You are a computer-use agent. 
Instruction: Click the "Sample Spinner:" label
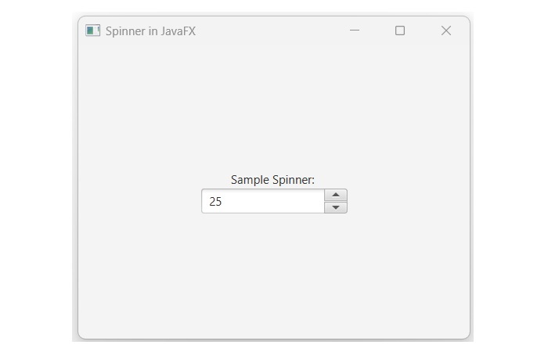pyautogui.click(x=272, y=180)
